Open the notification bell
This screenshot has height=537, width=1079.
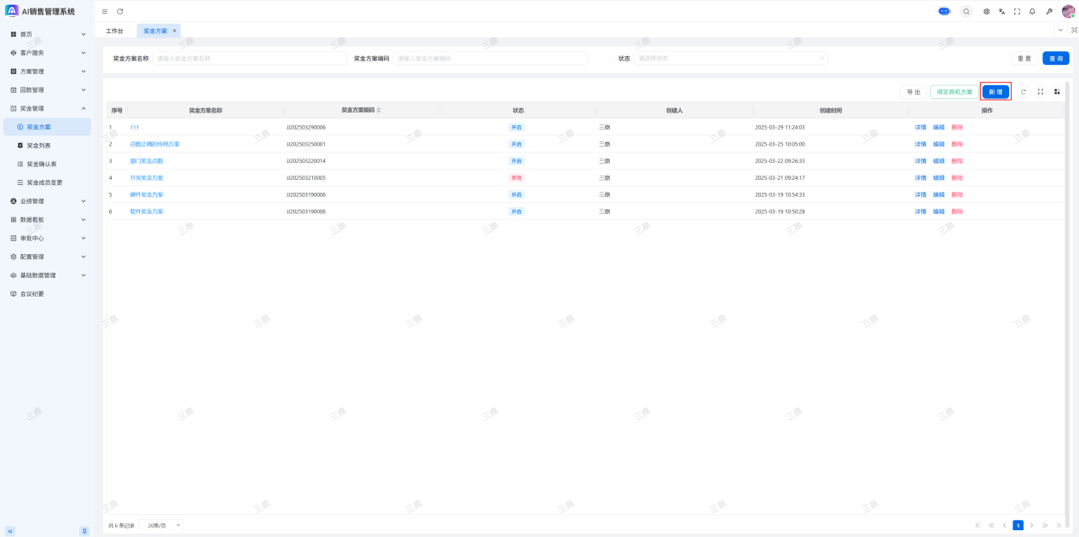[1032, 11]
